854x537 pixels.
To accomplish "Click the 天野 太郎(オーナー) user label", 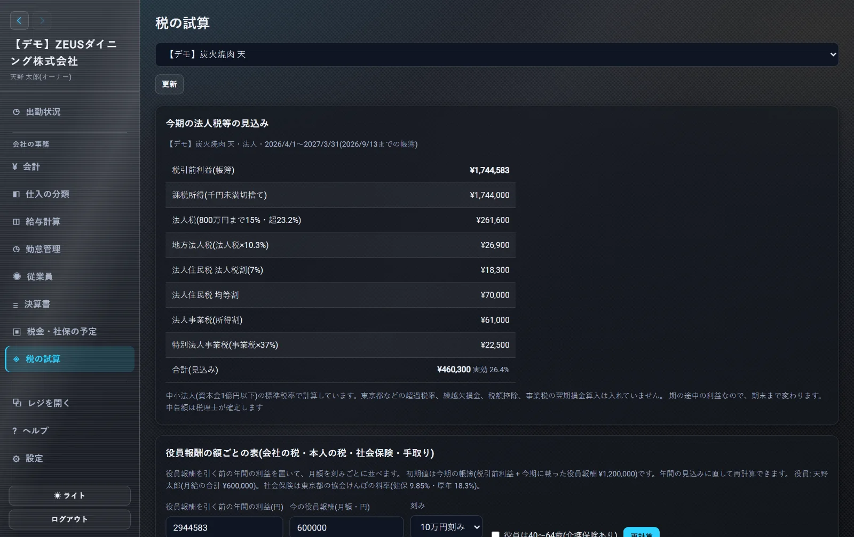I will click(x=41, y=77).
